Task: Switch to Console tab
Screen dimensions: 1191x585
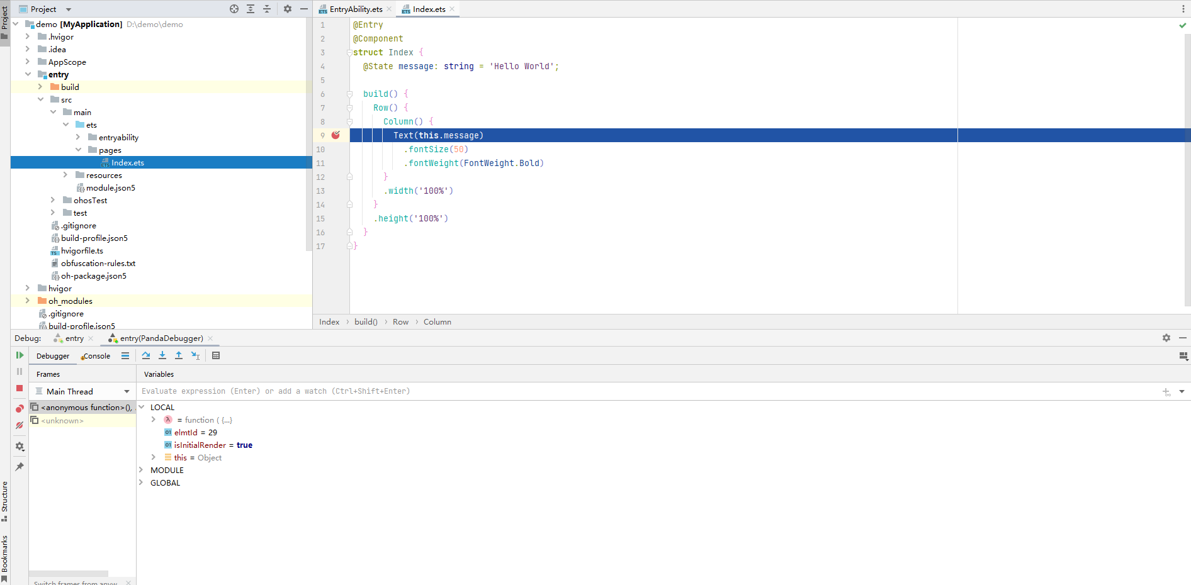Action: [96, 356]
